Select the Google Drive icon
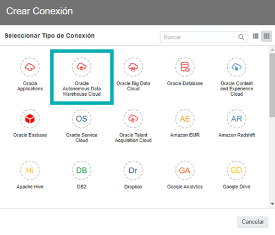Viewport: 275px width, 235px height. pos(237,171)
